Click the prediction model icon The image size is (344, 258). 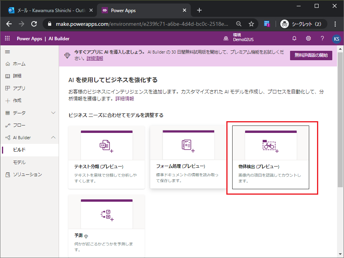coord(107,215)
